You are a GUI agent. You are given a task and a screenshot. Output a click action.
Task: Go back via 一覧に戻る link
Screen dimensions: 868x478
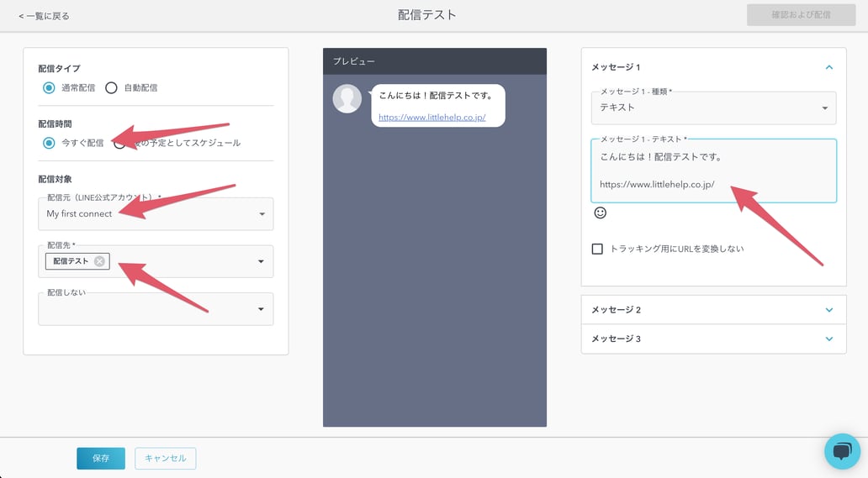pos(44,16)
